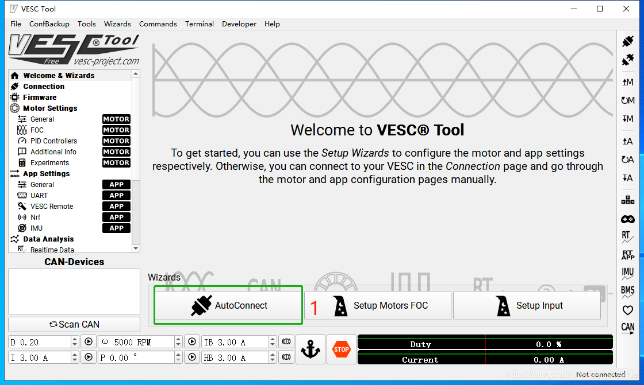Toggle the heart alive-packets icon
The image size is (644, 385).
tap(627, 310)
